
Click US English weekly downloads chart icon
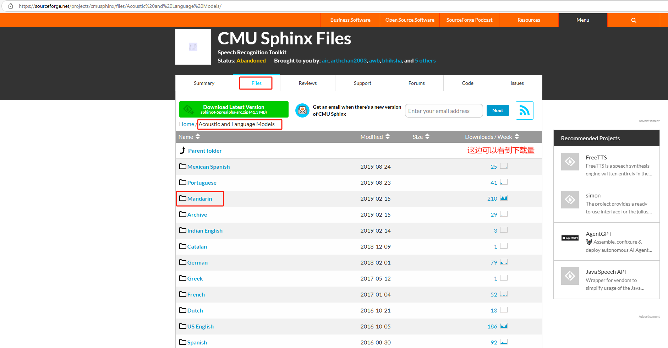pos(504,326)
